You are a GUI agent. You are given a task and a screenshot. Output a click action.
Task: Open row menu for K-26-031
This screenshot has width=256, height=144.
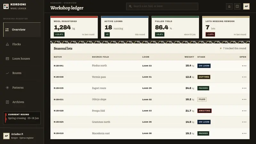point(244,100)
